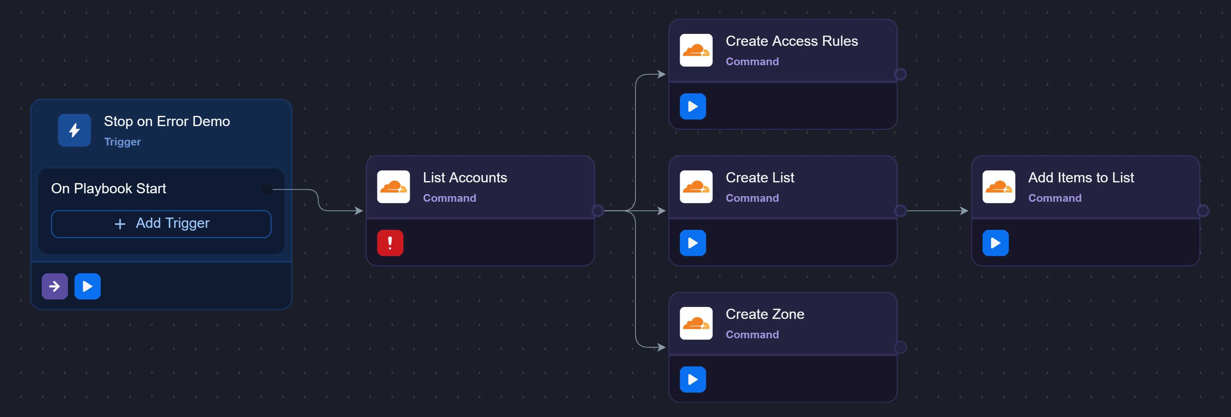Click the Cloudflare icon on Add Items to List
1231x417 pixels.
coord(998,187)
